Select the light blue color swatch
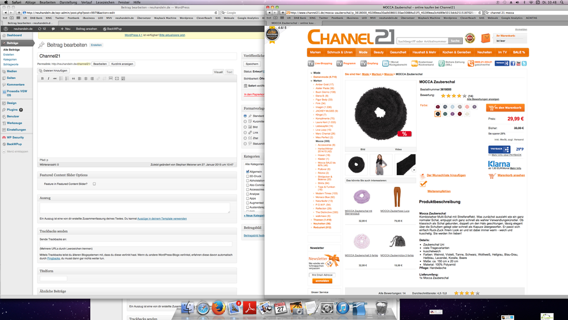568x320 pixels. coord(452,106)
